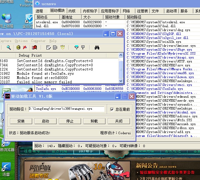200x180 pixels.
Task: Toggle the list-with-down-arrow auto scroll icon
Action: tap(55, 47)
